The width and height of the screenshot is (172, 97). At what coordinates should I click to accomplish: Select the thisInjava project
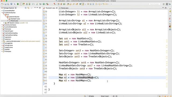coord(8,51)
